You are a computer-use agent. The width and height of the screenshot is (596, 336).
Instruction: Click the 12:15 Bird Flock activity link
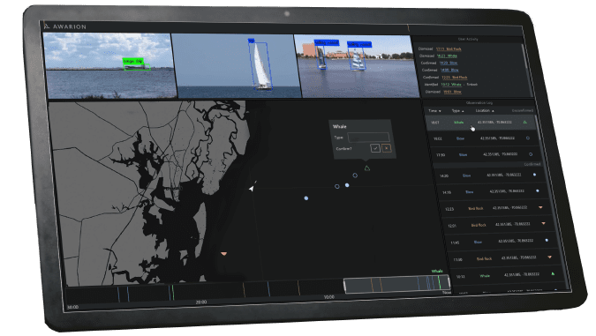coord(449,49)
